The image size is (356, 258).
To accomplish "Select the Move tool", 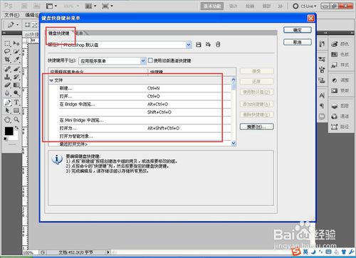I will point(16,43).
